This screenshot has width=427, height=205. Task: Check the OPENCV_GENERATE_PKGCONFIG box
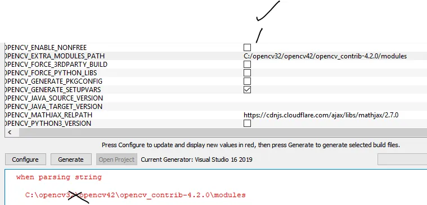[247, 81]
